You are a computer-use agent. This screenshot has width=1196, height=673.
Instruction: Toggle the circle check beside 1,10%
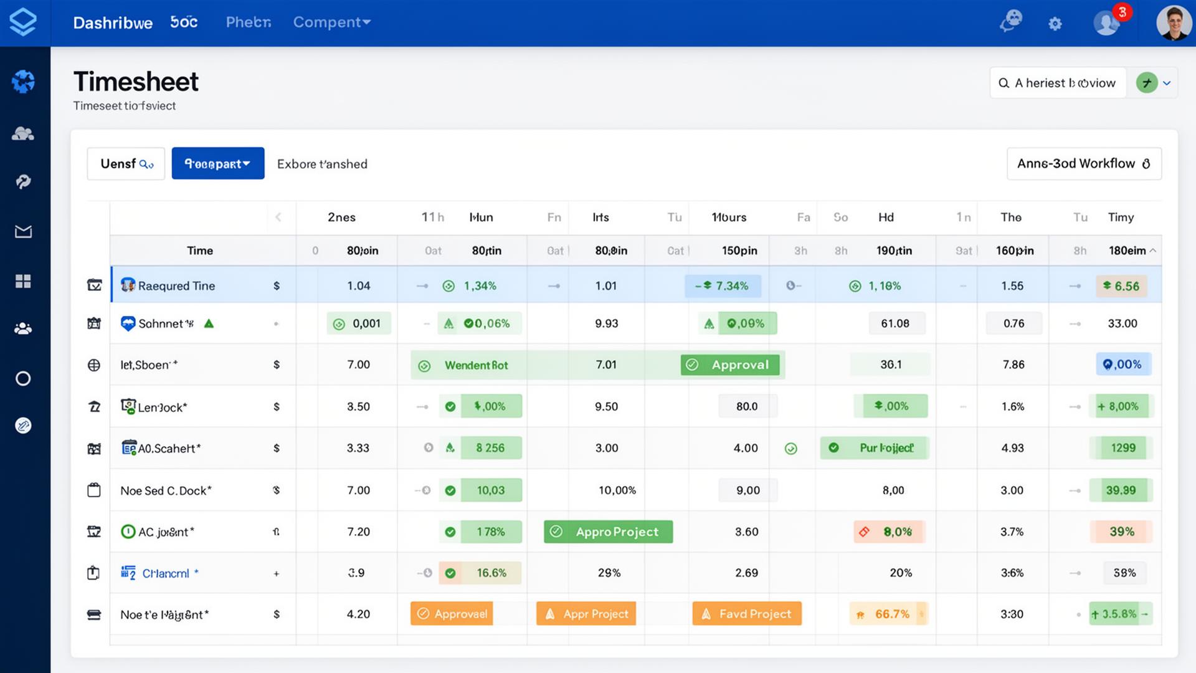tap(855, 286)
